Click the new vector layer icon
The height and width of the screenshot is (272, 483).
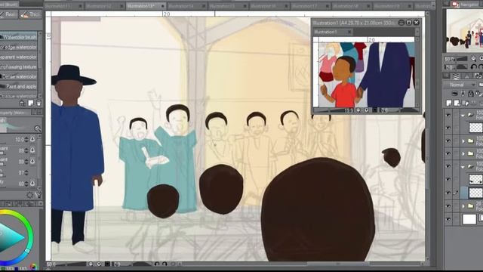coord(457,103)
